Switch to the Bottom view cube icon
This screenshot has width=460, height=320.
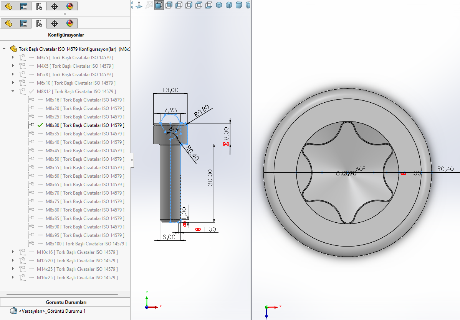tap(209, 5)
